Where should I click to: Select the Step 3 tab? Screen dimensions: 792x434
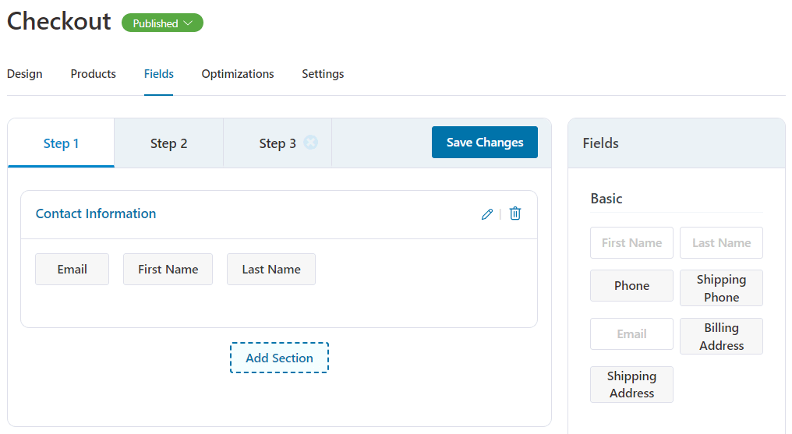[x=278, y=143]
